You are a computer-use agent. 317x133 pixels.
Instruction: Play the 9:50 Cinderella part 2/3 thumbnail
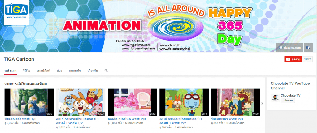[236, 102]
